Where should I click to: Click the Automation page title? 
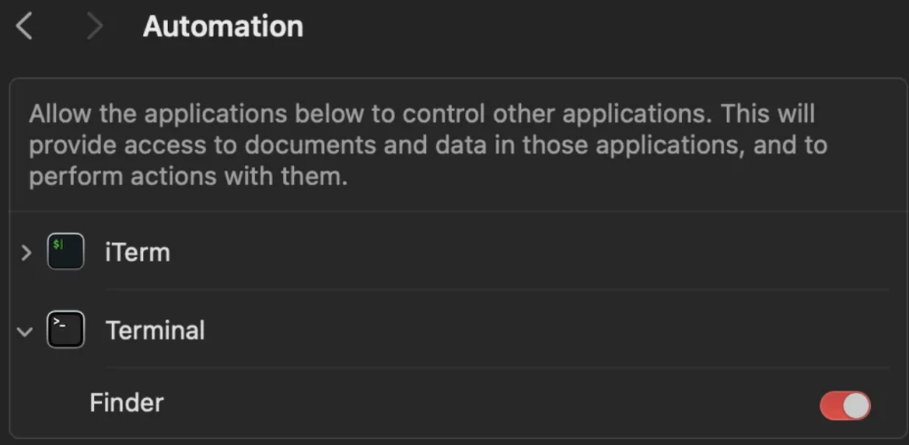coord(223,27)
